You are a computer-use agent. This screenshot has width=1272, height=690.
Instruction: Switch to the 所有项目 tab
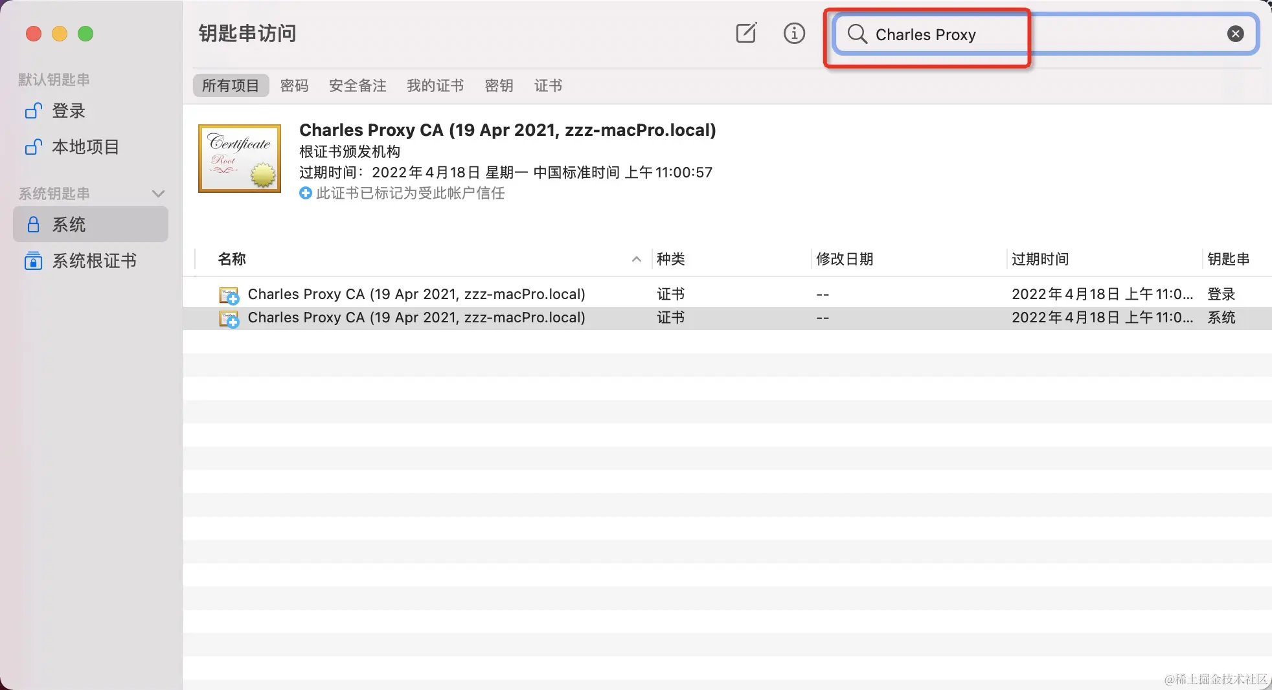[231, 85]
